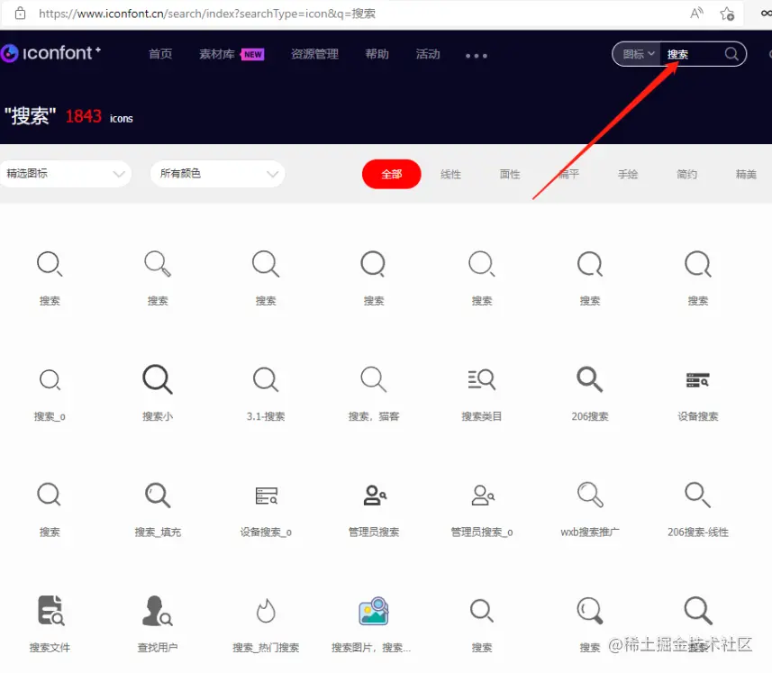Select the 管理员搜索 admin search icon
This screenshot has width=772, height=673.
click(373, 495)
